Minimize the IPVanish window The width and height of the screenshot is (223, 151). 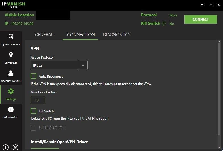tap(202, 5)
